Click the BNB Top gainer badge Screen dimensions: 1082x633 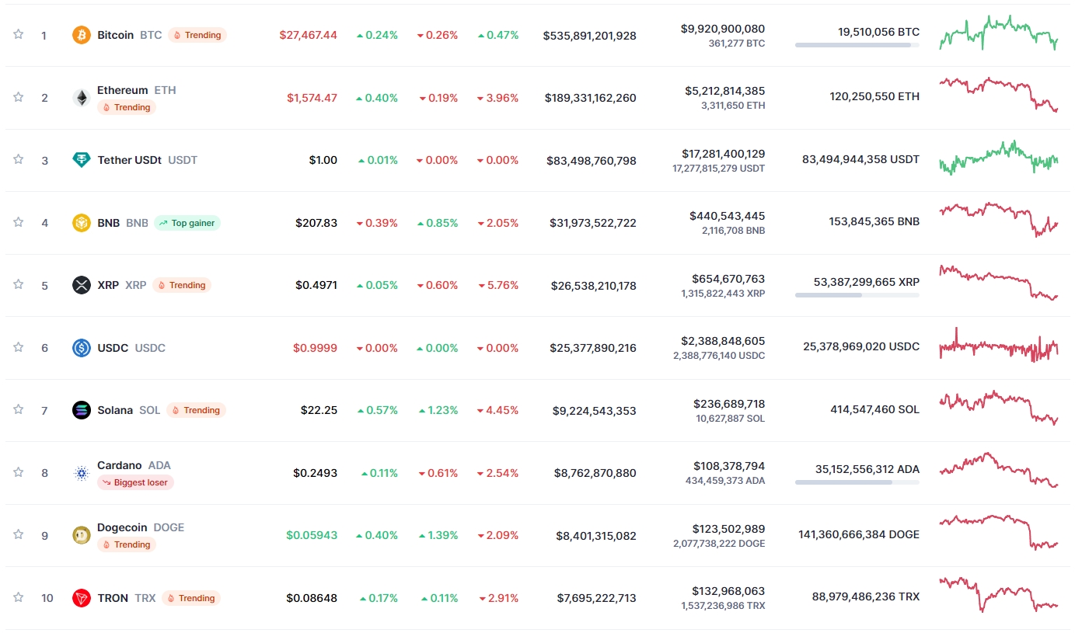(187, 223)
